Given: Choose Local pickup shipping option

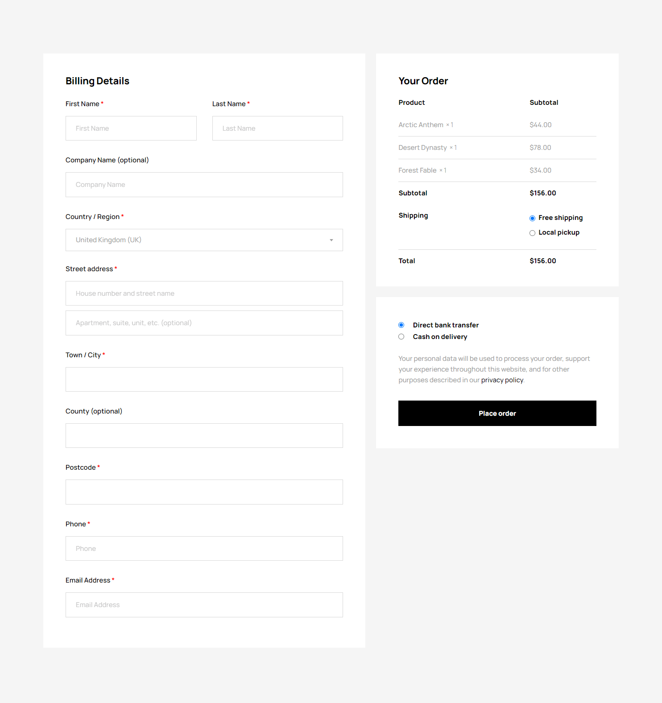Looking at the screenshot, I should (532, 233).
